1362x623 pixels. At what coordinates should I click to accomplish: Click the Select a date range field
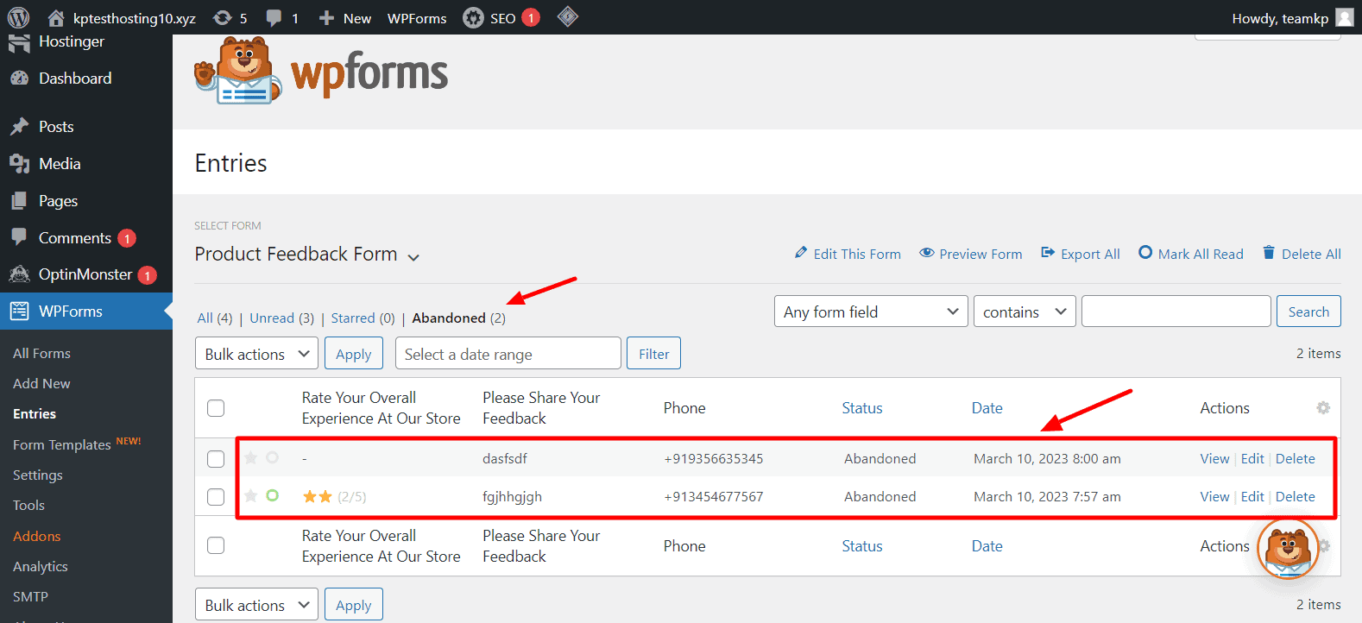click(x=508, y=354)
